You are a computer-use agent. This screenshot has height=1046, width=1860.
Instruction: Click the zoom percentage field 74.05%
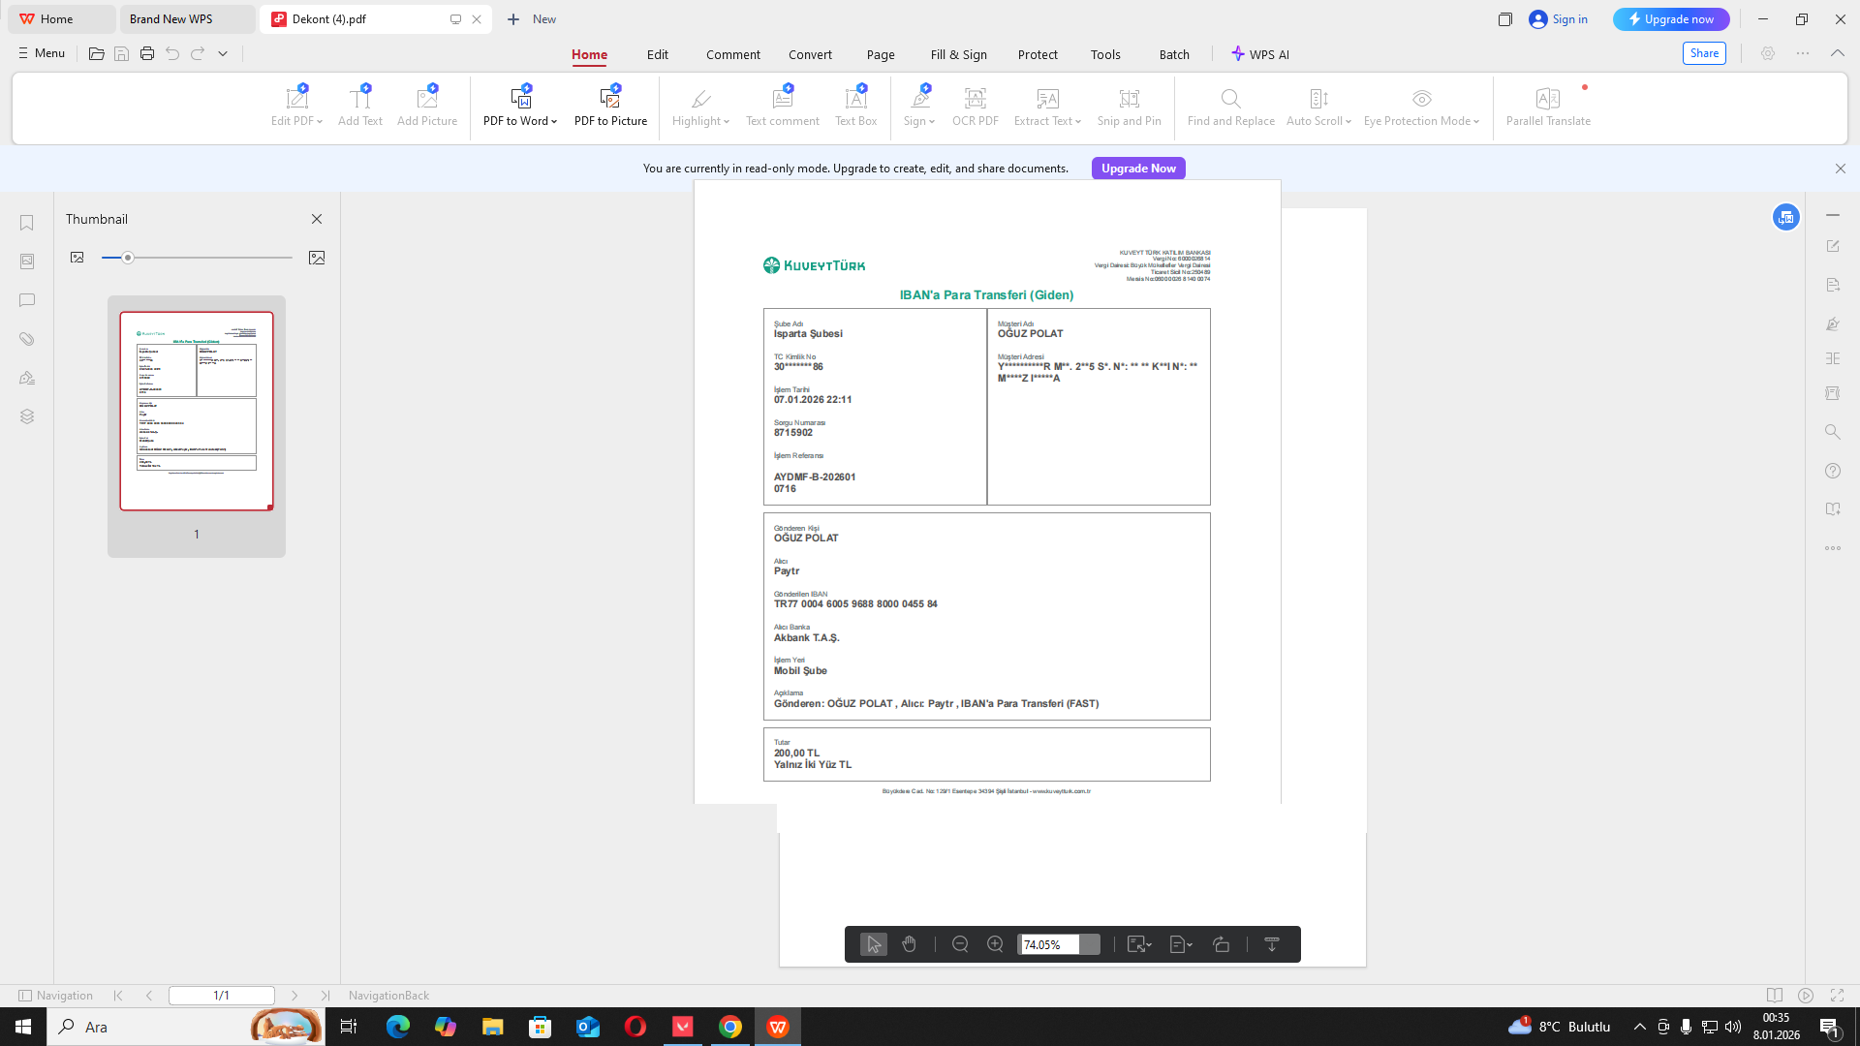(x=1049, y=944)
